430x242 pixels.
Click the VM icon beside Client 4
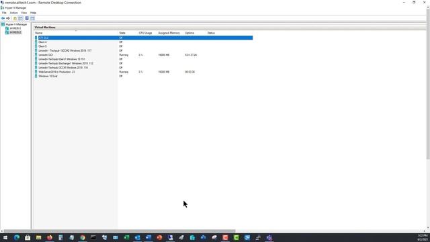36,42
